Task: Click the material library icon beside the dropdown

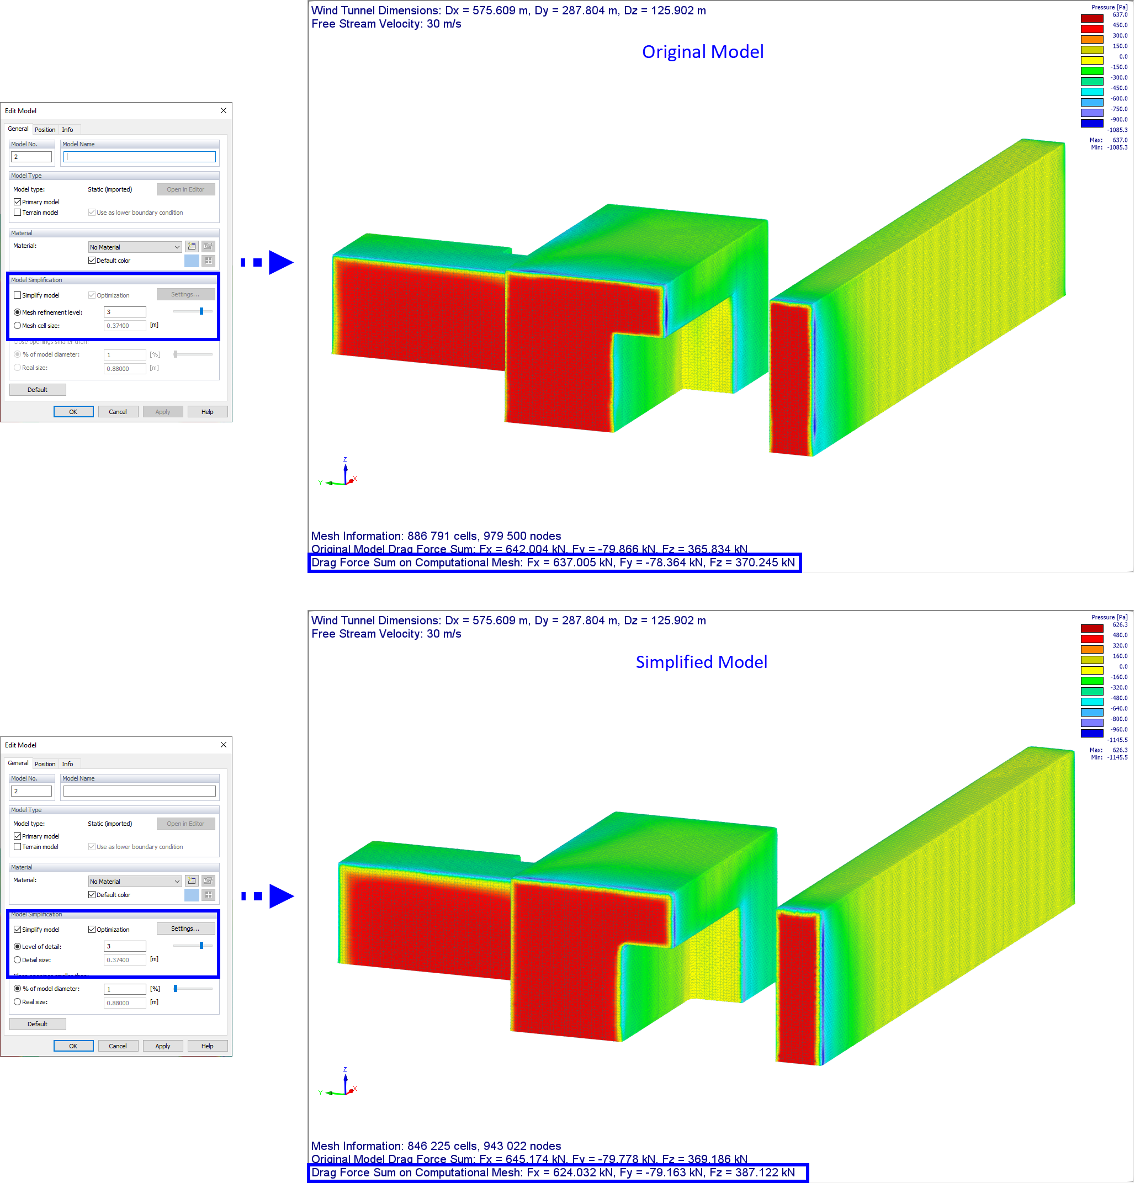Action: (x=208, y=246)
